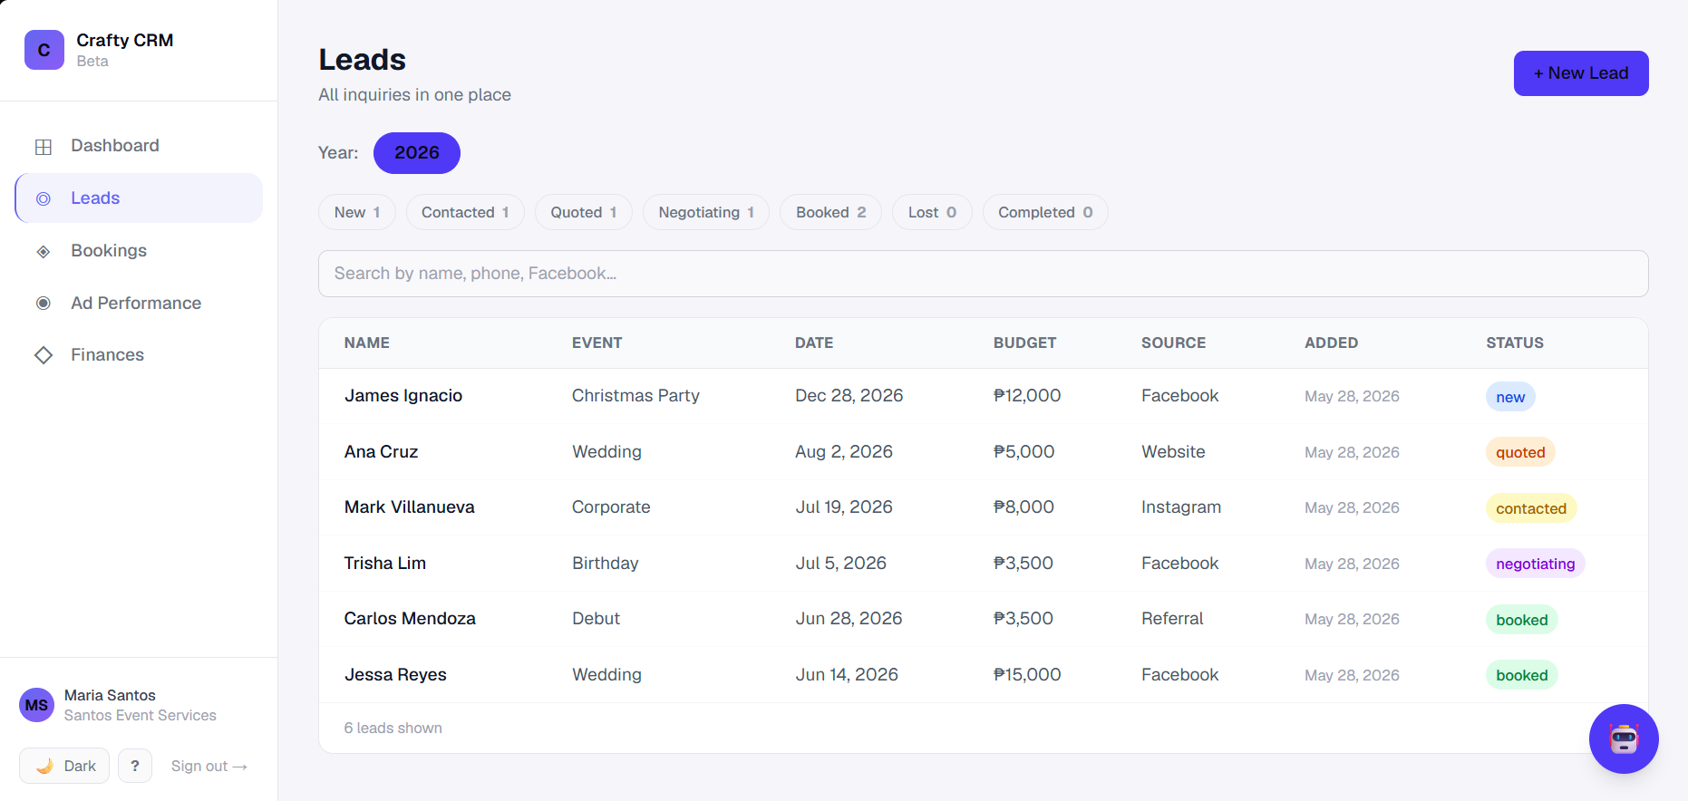Open help with the question mark button
This screenshot has width=1688, height=801.
tap(135, 766)
